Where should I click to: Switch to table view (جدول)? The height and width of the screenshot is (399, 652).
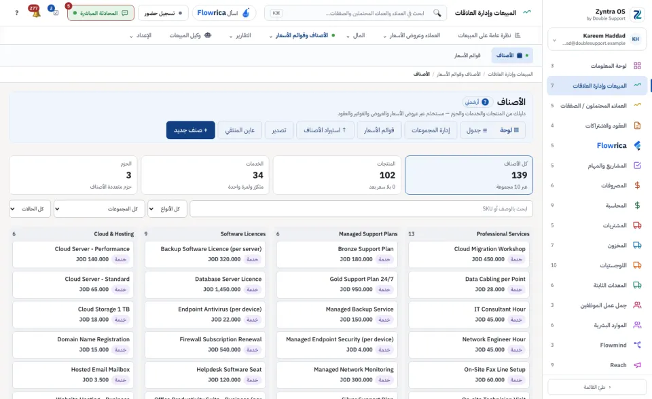(x=477, y=130)
